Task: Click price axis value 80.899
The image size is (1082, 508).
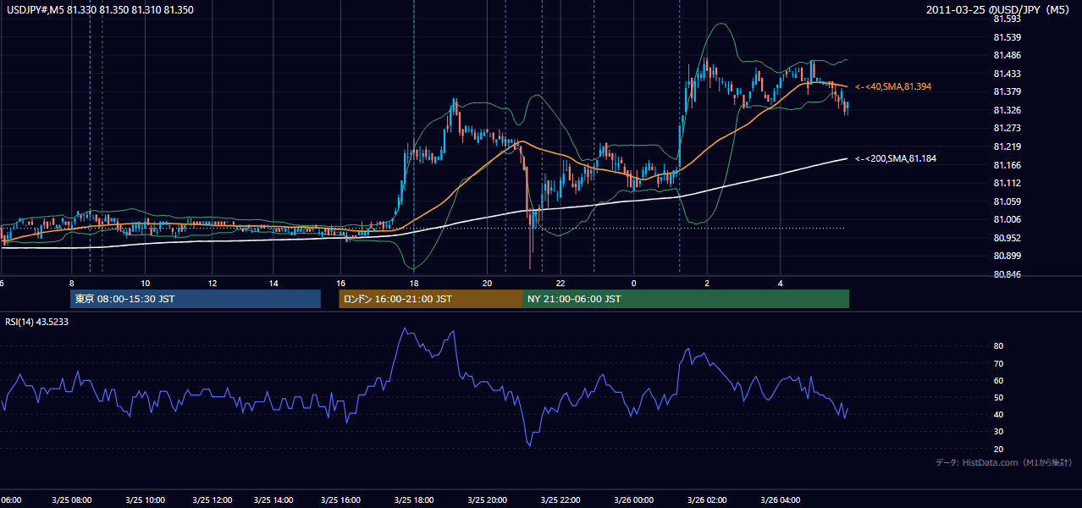Action: [1007, 256]
